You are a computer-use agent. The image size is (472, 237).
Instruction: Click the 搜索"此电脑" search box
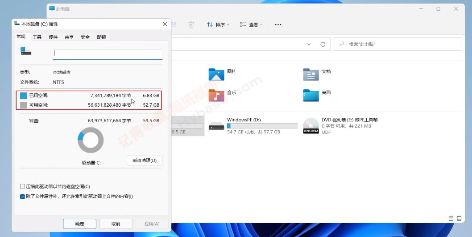point(397,44)
